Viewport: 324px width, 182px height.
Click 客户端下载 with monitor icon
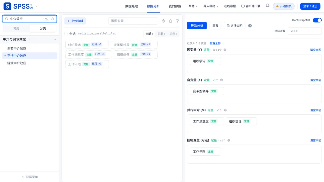[251, 6]
